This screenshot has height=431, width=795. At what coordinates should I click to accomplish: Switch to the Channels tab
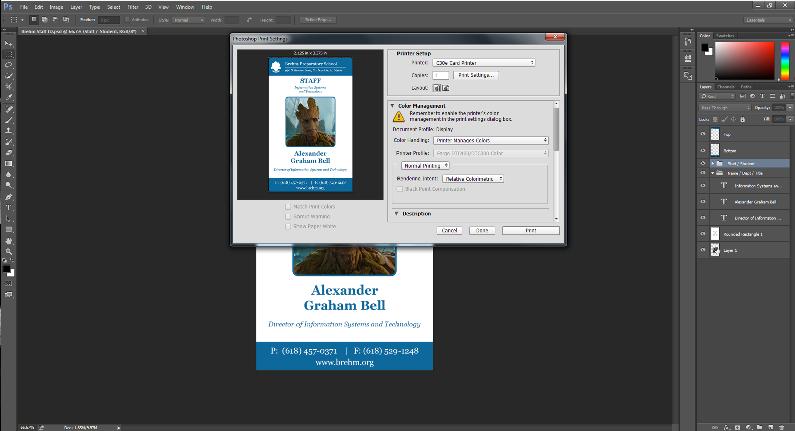(725, 87)
